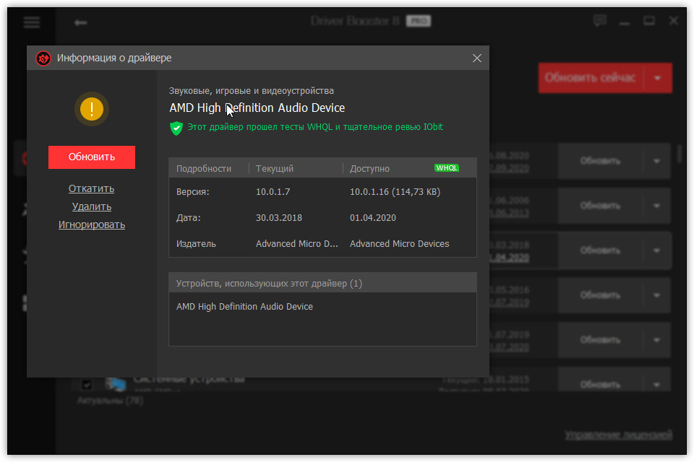
Task: Expand the dropdown arrow beside Обновить сейчас
Action: [x=657, y=78]
